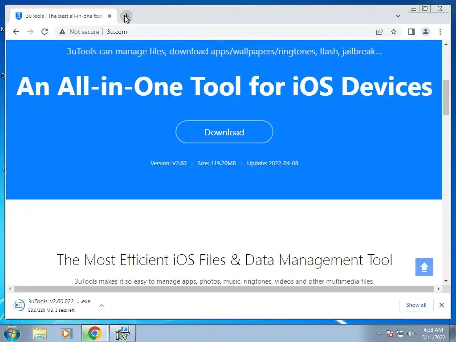Click Show all downloads
Image resolution: width=456 pixels, height=342 pixels.
[x=416, y=305]
